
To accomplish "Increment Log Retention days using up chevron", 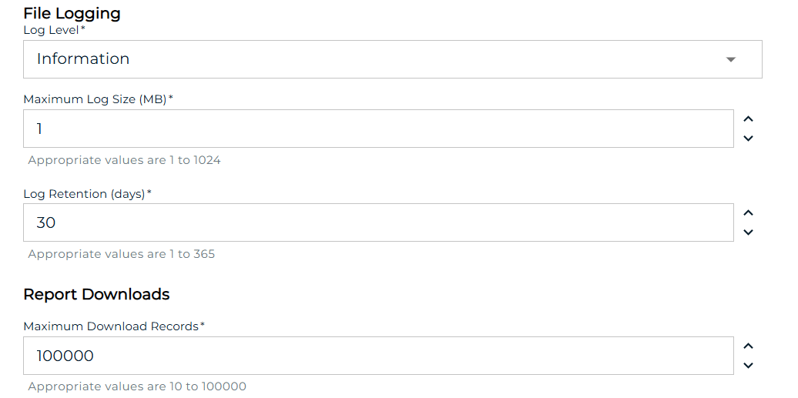I will tap(748, 213).
